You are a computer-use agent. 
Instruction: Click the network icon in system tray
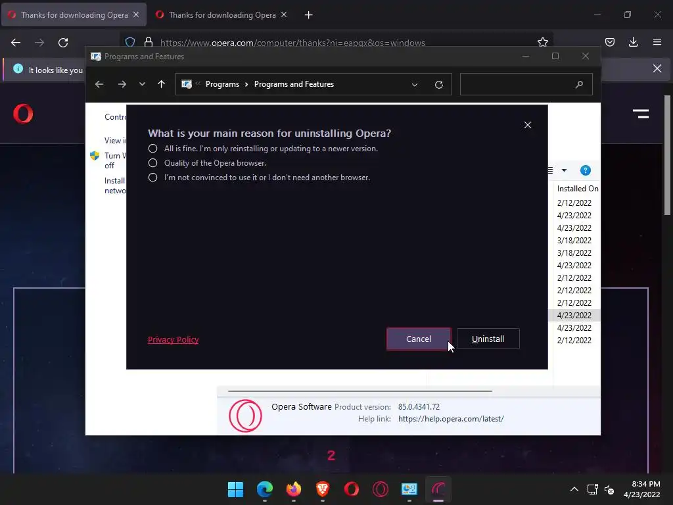point(593,489)
